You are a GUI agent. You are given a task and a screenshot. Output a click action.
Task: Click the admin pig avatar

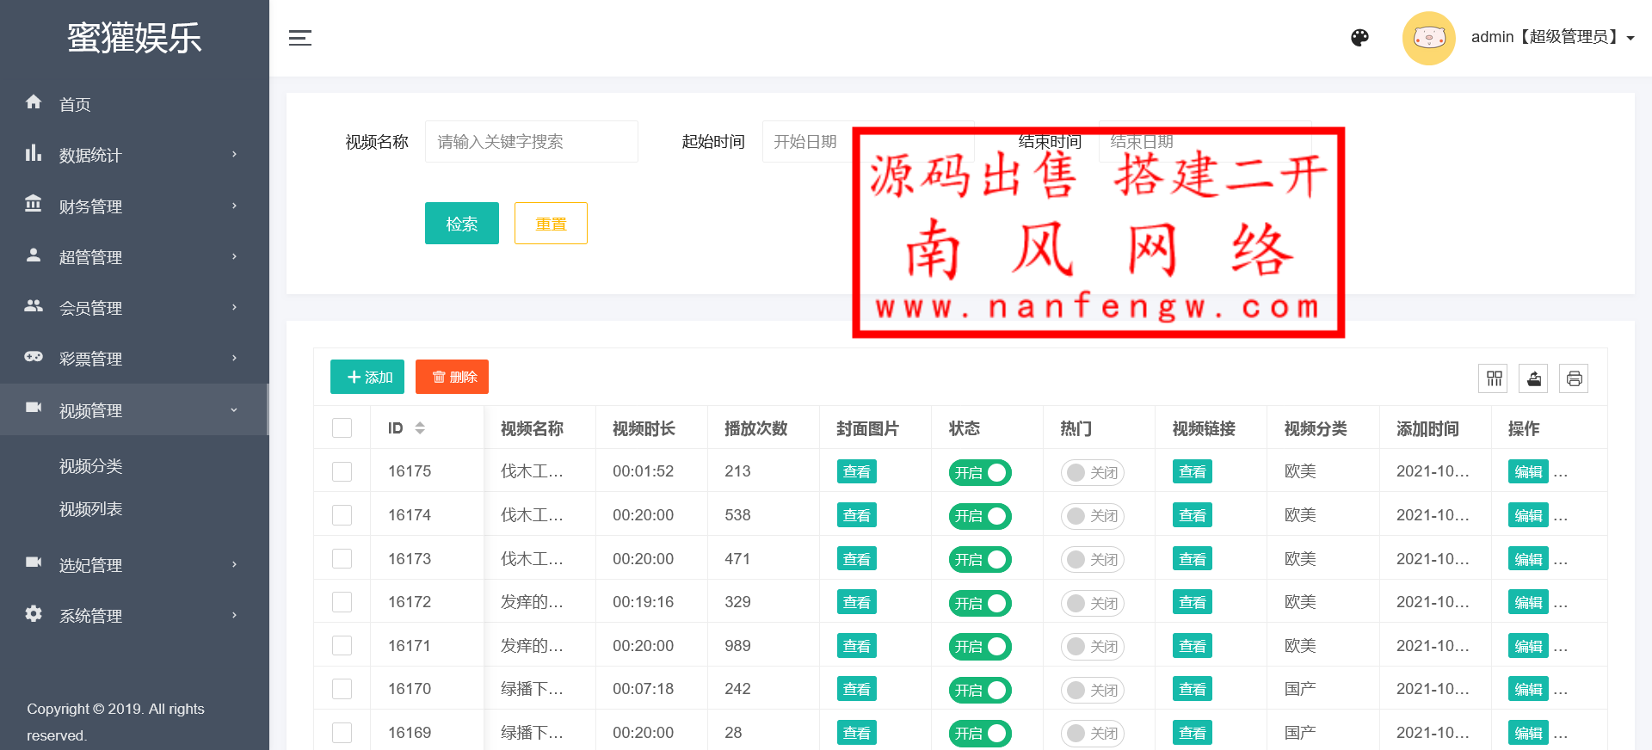coord(1428,38)
